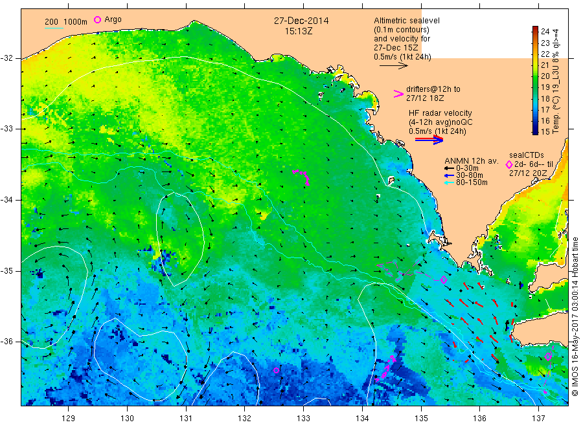The image size is (583, 427).
Task: Click the 'Altimetric sealevel' text
Action: point(407,21)
